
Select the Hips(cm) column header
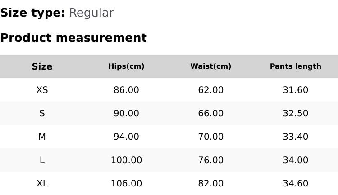tap(126, 66)
